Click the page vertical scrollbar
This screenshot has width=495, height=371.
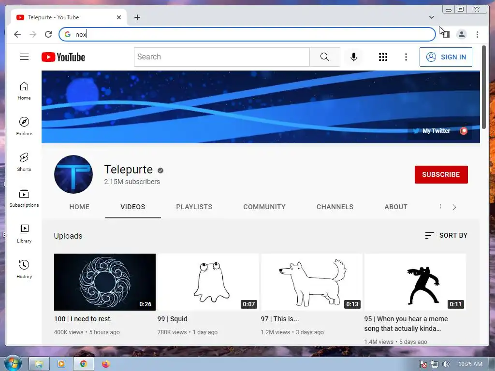[x=483, y=87]
